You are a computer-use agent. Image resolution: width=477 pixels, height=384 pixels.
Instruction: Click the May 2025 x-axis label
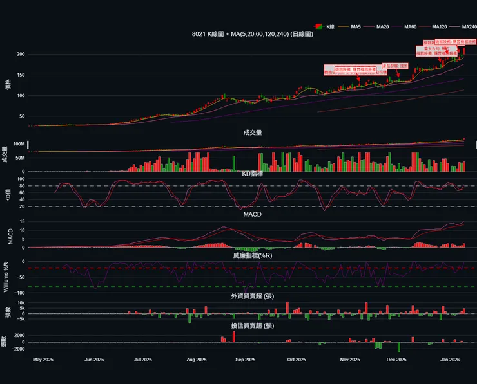point(43,360)
